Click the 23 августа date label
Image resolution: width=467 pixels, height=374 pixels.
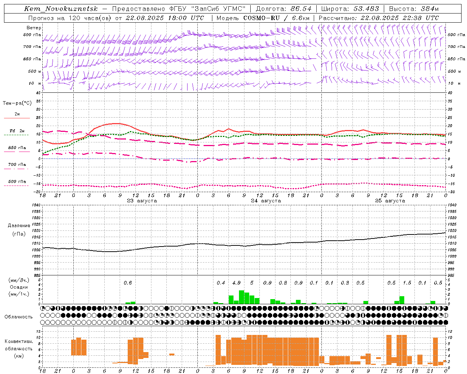point(142,201)
